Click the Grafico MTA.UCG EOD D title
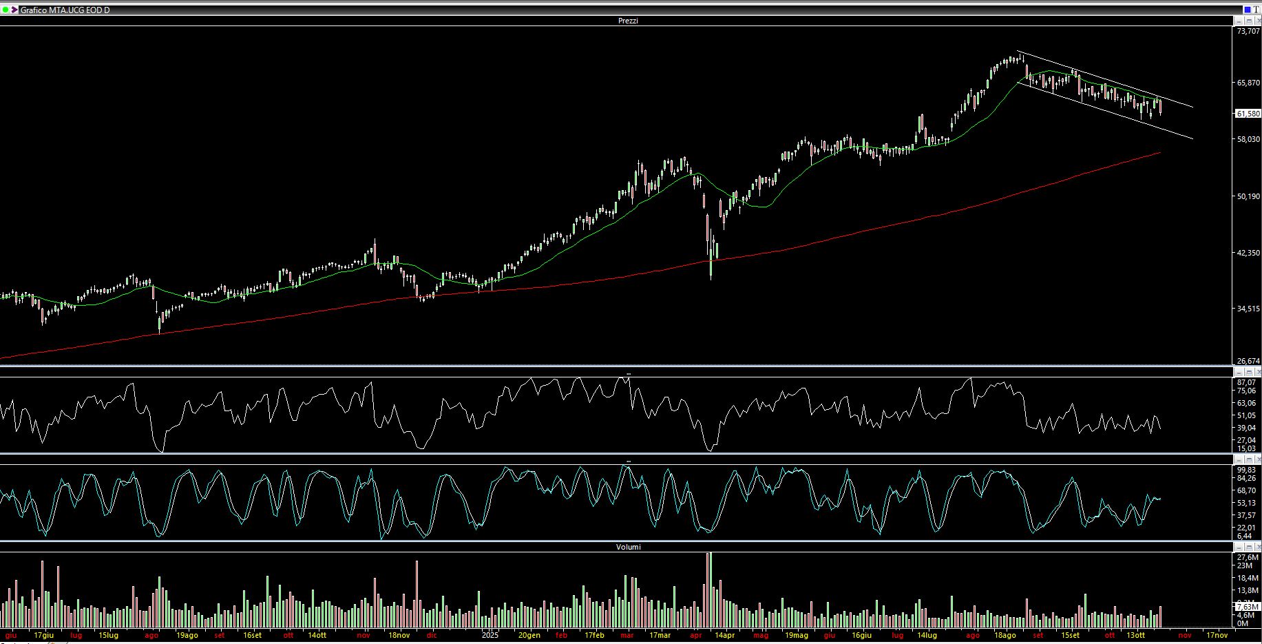 [x=65, y=10]
